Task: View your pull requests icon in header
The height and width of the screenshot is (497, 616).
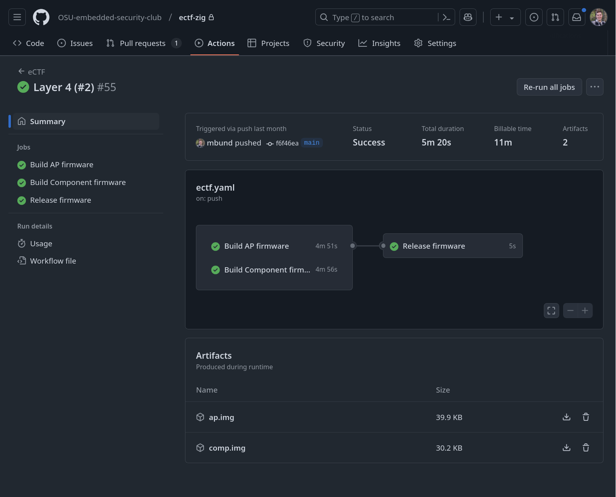Action: pyautogui.click(x=555, y=17)
